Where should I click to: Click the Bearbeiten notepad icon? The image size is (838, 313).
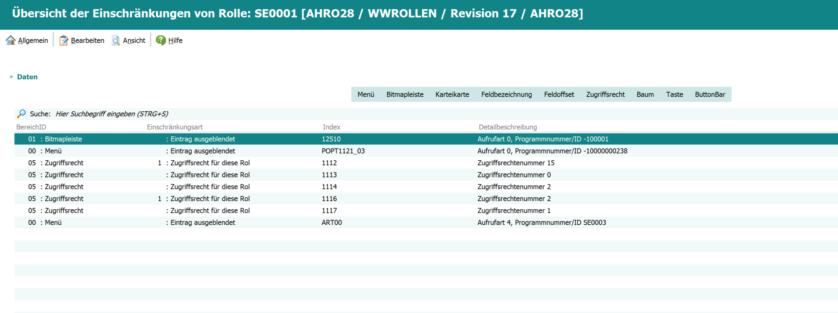64,40
